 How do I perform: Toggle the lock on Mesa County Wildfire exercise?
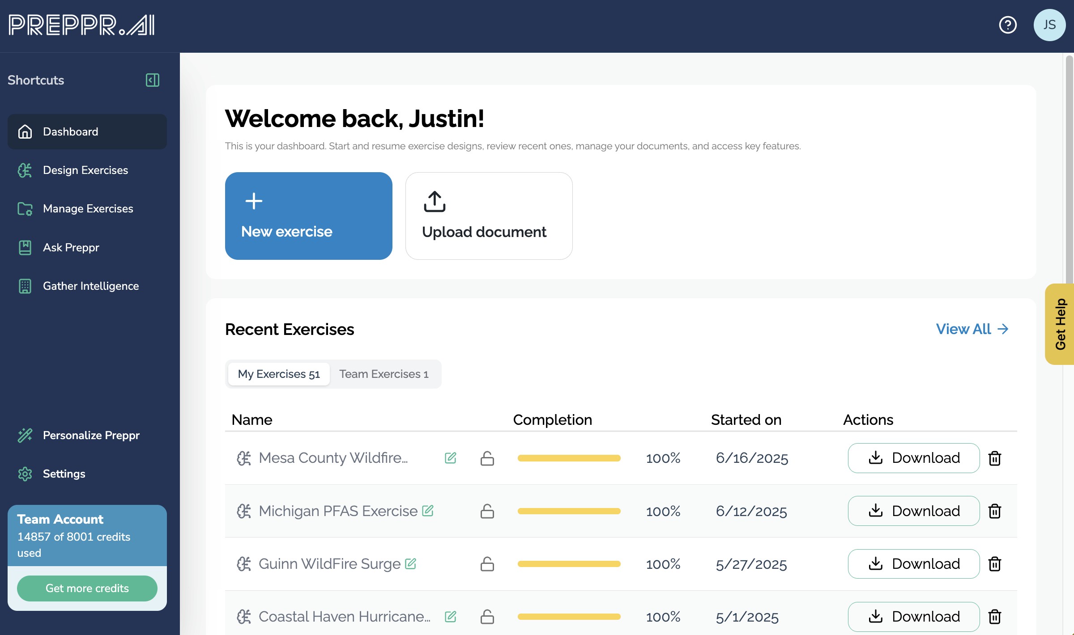point(487,458)
